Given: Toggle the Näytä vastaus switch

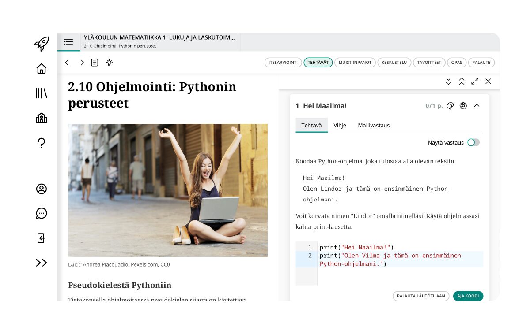Looking at the screenshot, I should click(x=473, y=142).
